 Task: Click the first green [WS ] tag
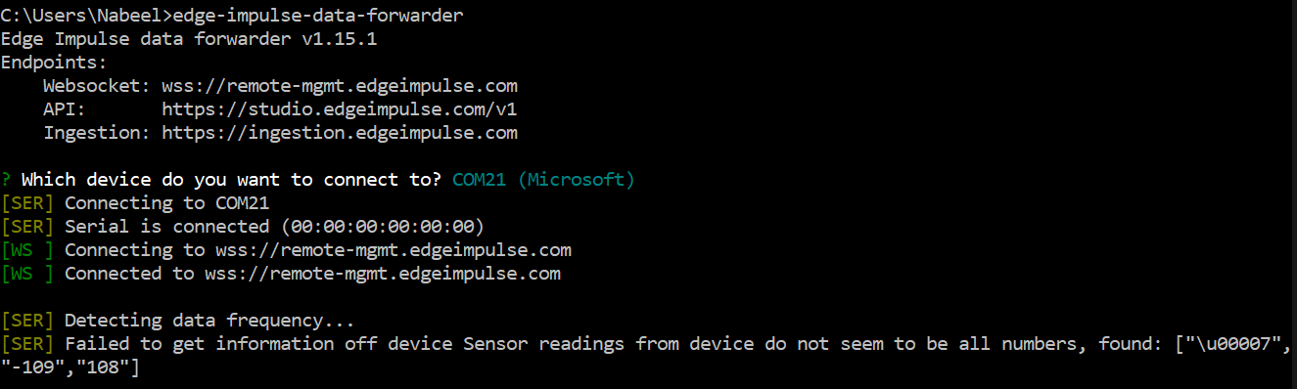(x=27, y=250)
